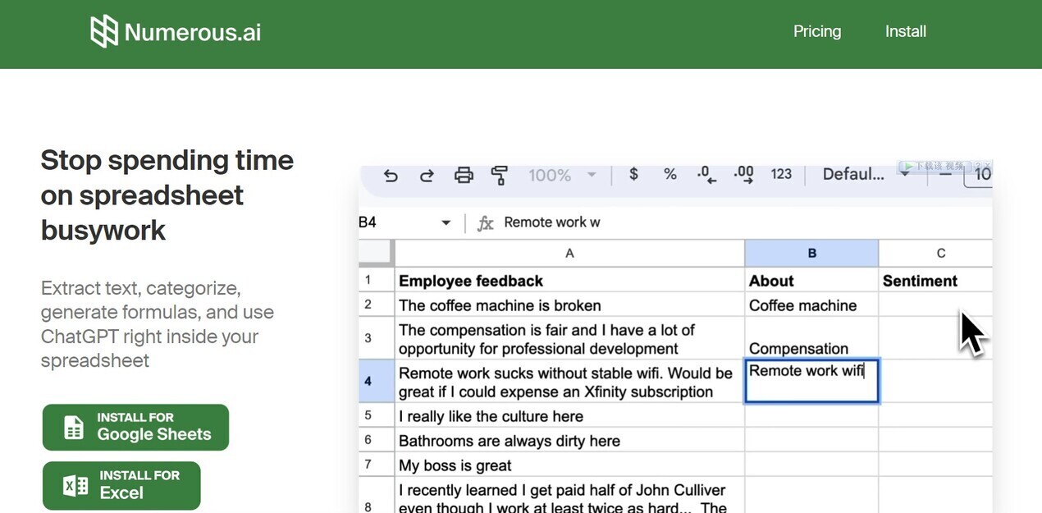Viewport: 1042px width, 513px height.
Task: Click increase decimal places icon
Action: pyautogui.click(x=743, y=174)
